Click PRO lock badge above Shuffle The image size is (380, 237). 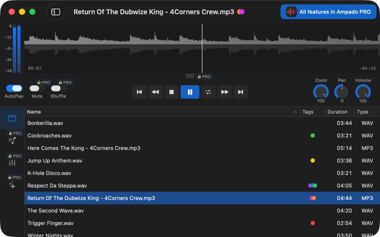[65, 82]
